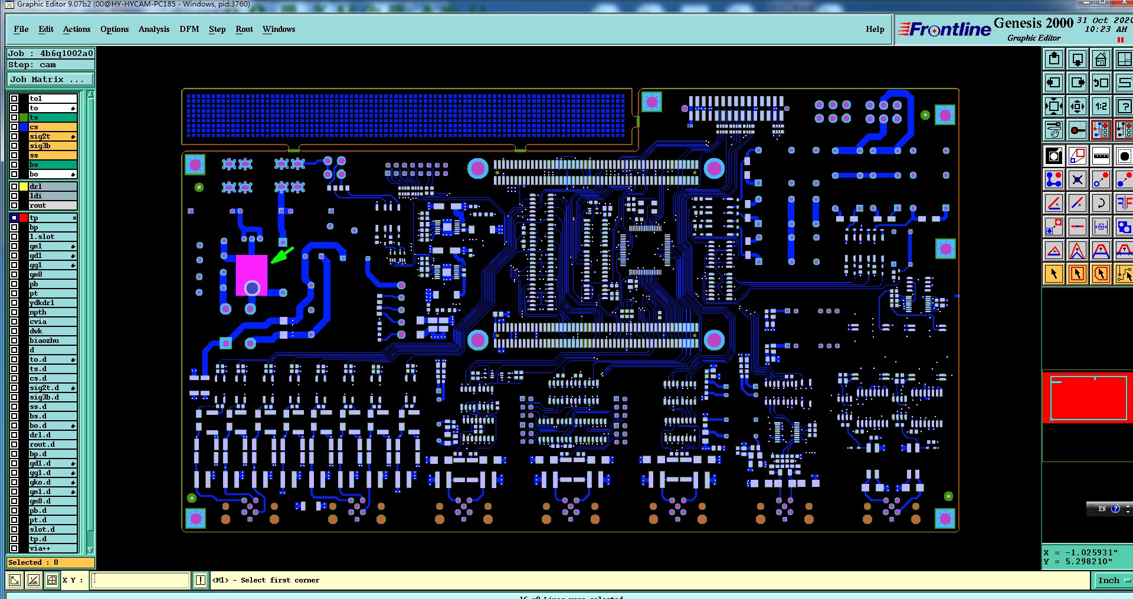The width and height of the screenshot is (1133, 599).
Task: Click the EN language indicator
Action: [x=1102, y=509]
